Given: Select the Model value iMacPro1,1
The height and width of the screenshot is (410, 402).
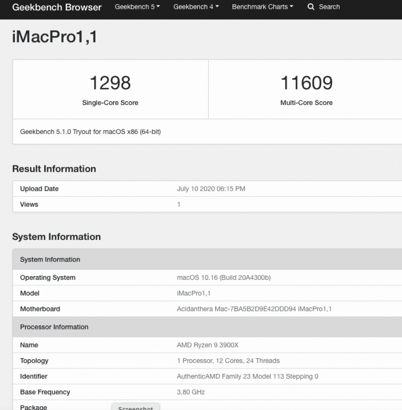Looking at the screenshot, I should coord(193,294).
